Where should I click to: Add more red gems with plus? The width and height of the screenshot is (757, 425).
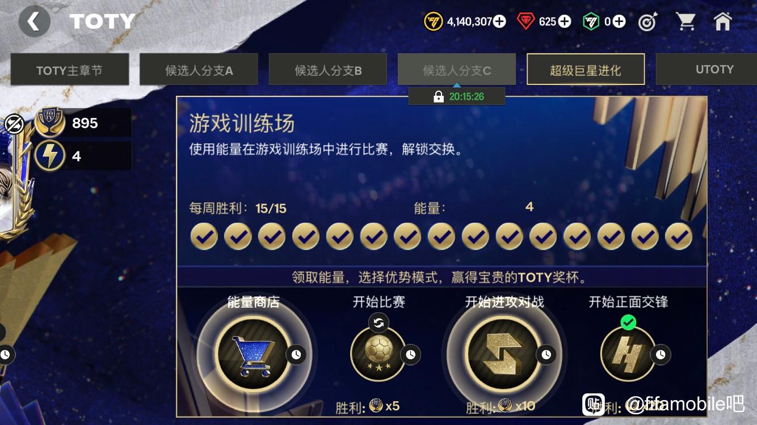pyautogui.click(x=565, y=22)
